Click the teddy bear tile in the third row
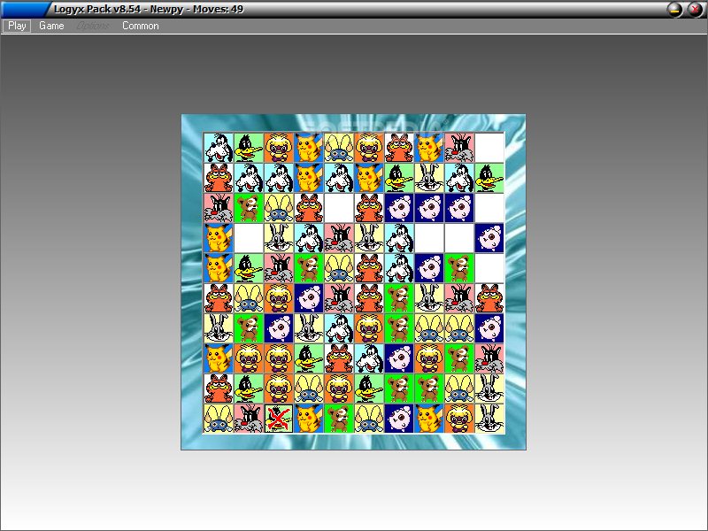This screenshot has height=531, width=708. [x=249, y=208]
